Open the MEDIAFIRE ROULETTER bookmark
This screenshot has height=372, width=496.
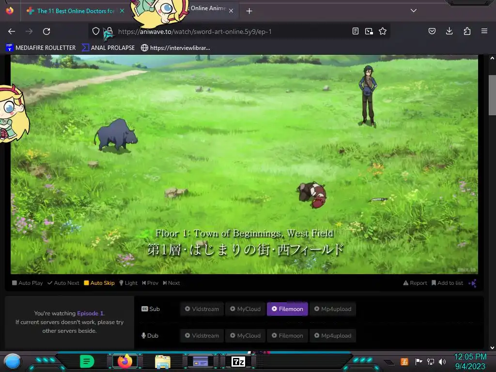click(41, 48)
